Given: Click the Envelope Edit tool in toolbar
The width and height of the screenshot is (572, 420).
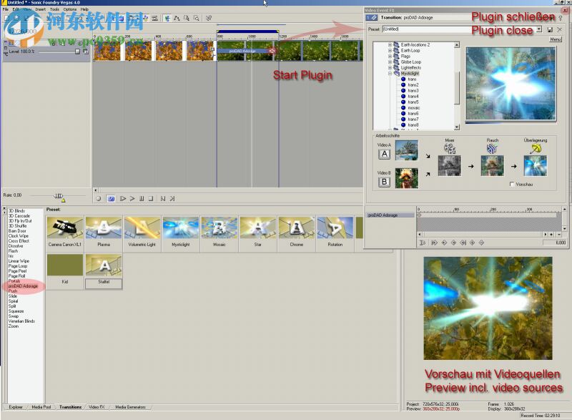Looking at the screenshot, I should (177, 18).
